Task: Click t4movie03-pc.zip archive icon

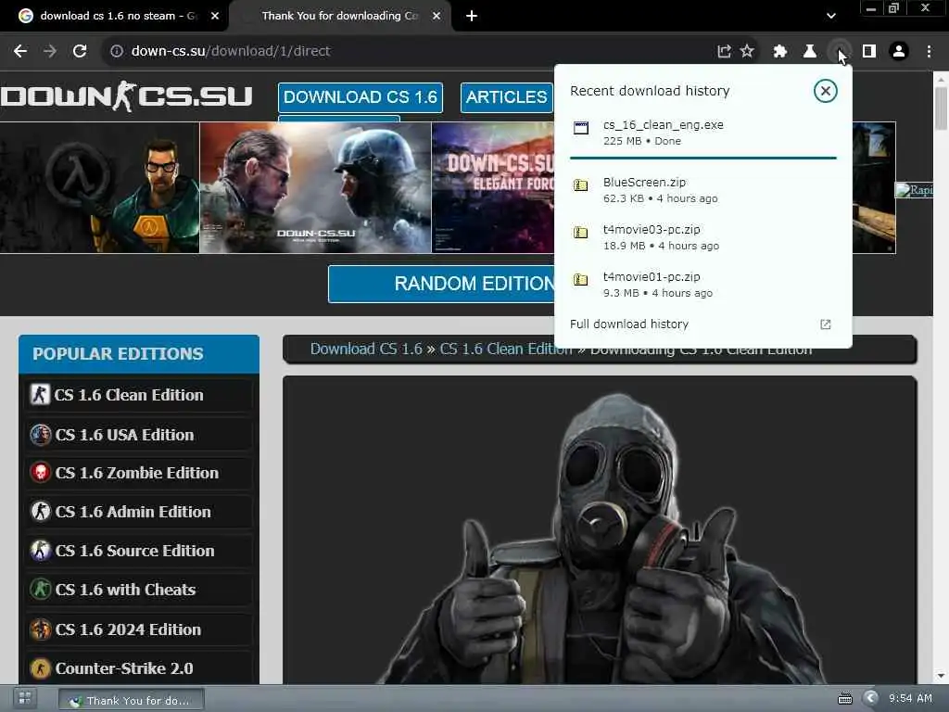Action: [x=581, y=233]
